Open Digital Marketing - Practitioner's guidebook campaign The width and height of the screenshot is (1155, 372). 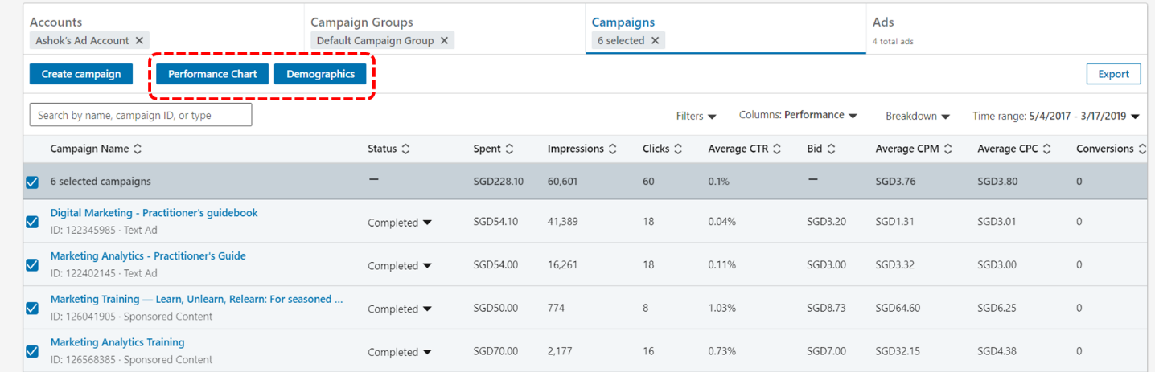tap(154, 213)
